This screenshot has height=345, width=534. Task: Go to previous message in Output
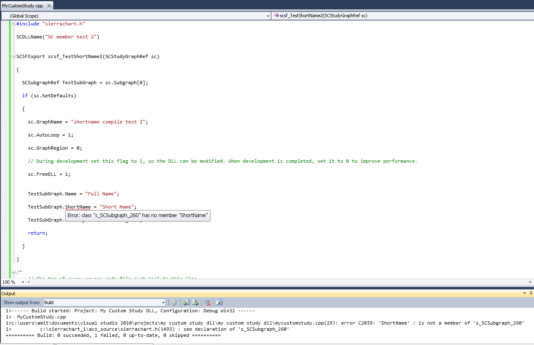click(x=186, y=302)
